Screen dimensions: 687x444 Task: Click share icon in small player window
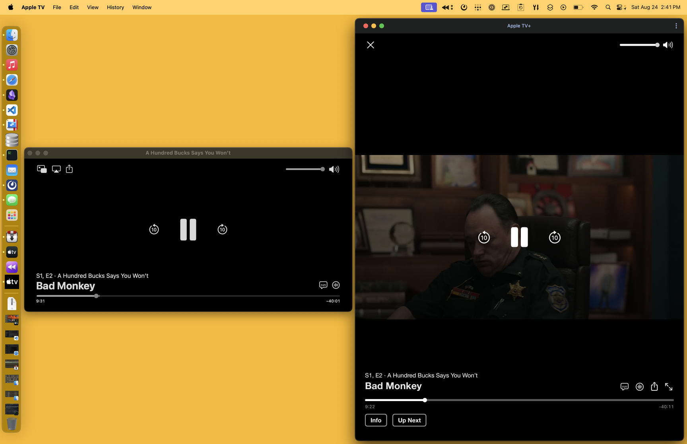69,169
